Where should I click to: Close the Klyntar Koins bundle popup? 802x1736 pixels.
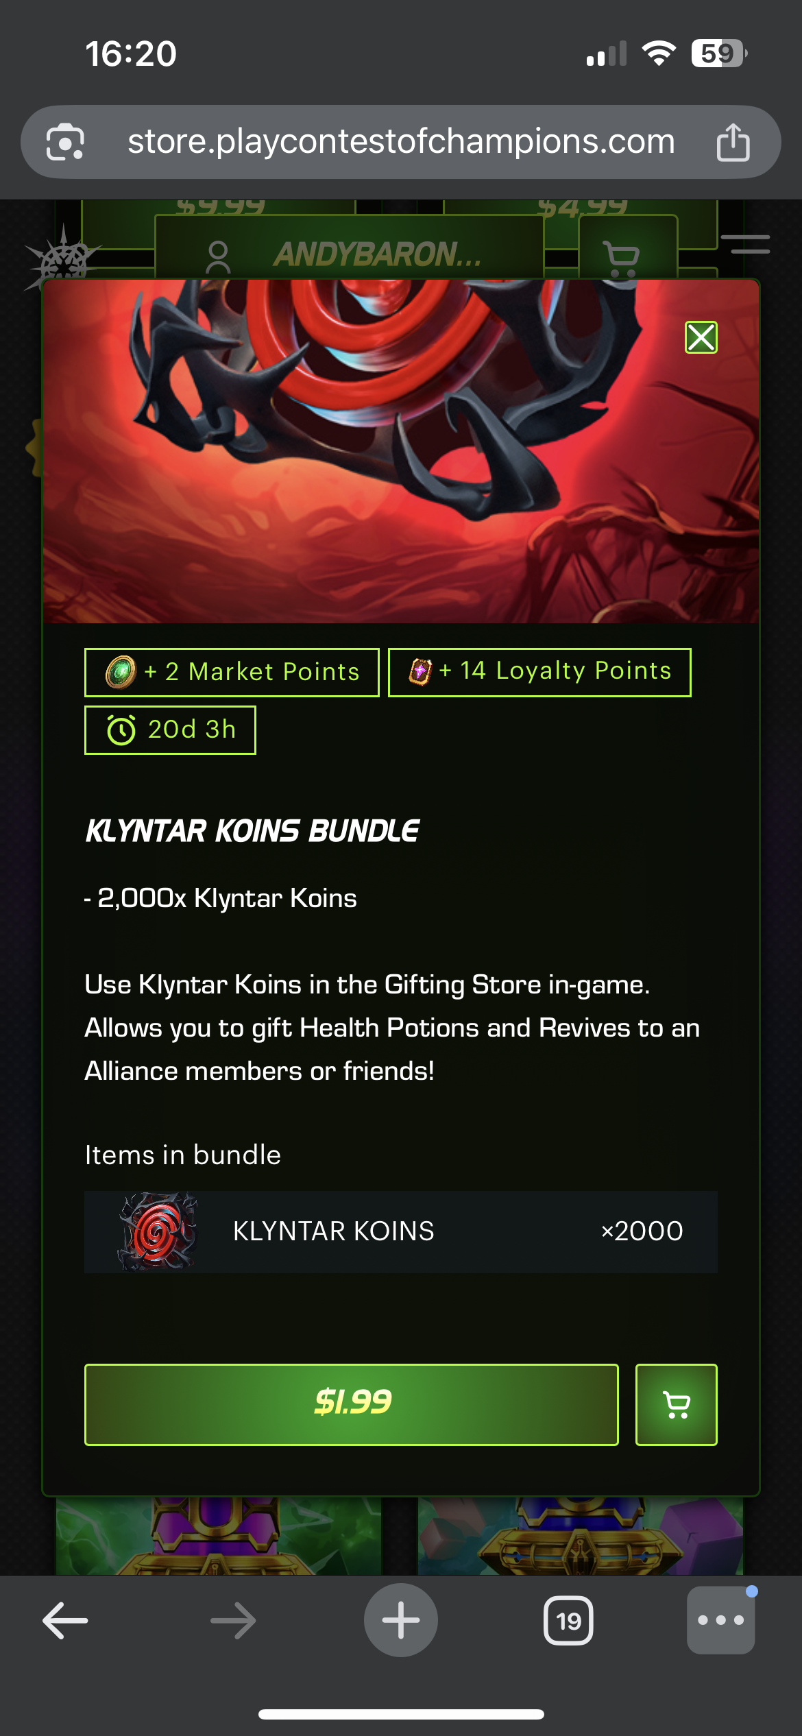tap(701, 337)
